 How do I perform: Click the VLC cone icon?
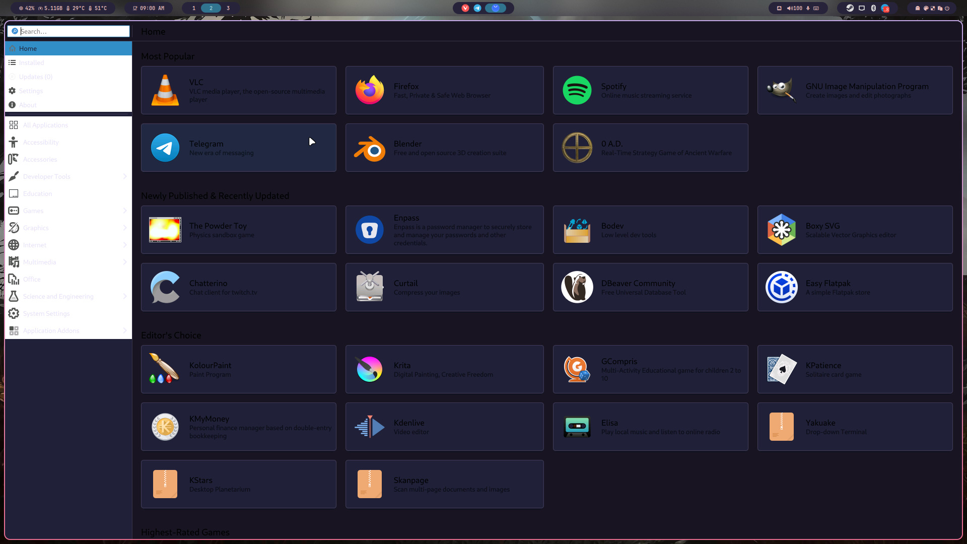(x=165, y=90)
